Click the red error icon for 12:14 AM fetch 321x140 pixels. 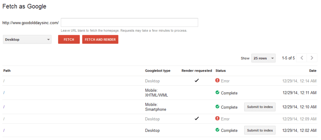click(218, 81)
